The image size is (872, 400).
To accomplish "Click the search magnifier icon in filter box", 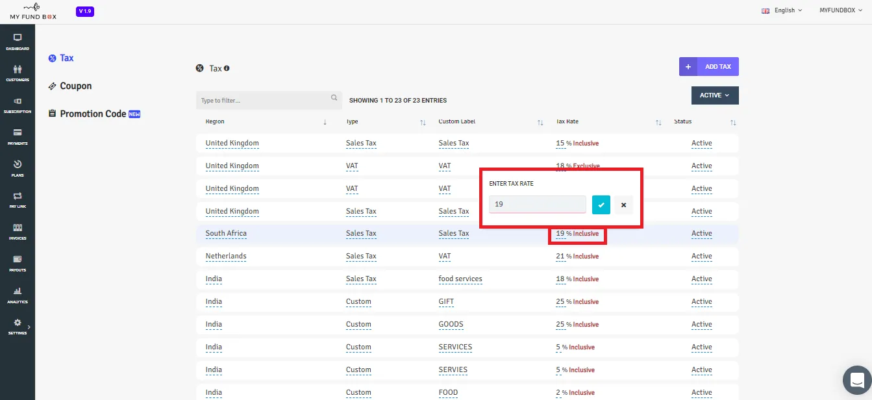I will tap(334, 98).
